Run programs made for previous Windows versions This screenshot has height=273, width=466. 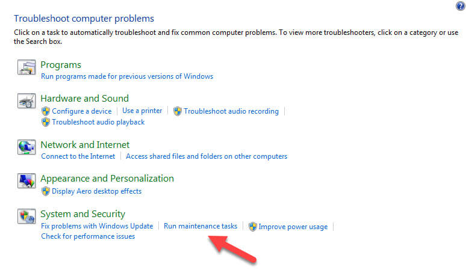(x=127, y=76)
